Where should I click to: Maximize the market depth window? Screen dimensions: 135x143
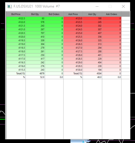[x=110, y=6]
